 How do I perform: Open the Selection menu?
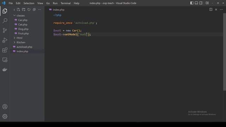pyautogui.click(x=29, y=3)
